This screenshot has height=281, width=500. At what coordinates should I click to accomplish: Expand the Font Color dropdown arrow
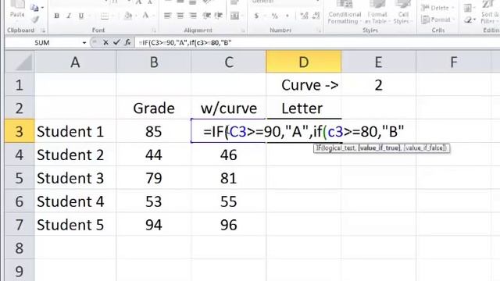(x=153, y=16)
